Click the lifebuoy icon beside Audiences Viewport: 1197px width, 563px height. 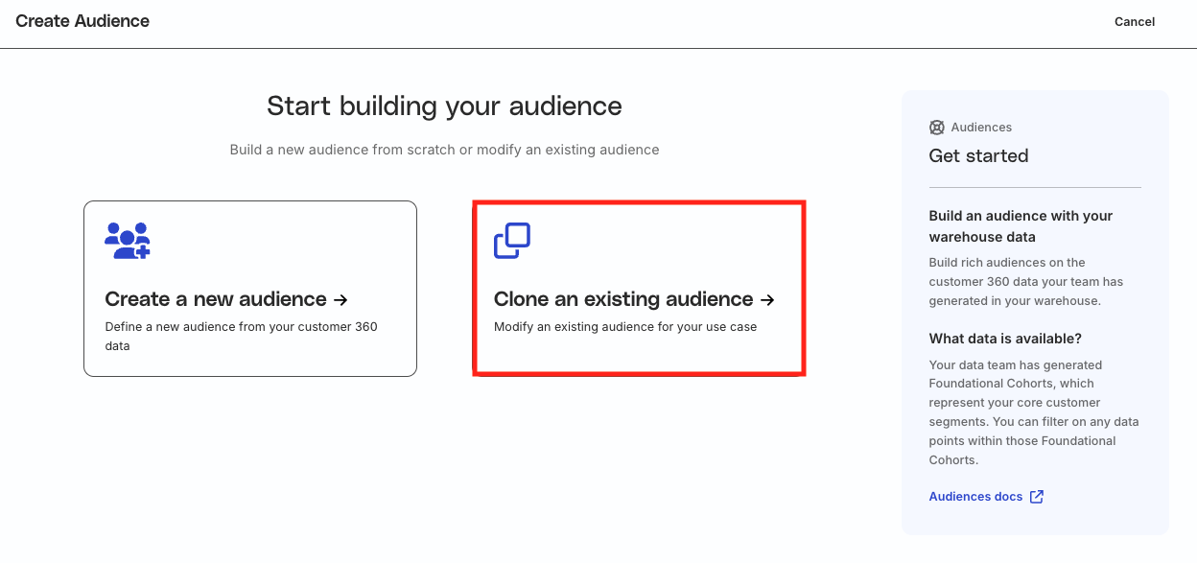tap(937, 128)
